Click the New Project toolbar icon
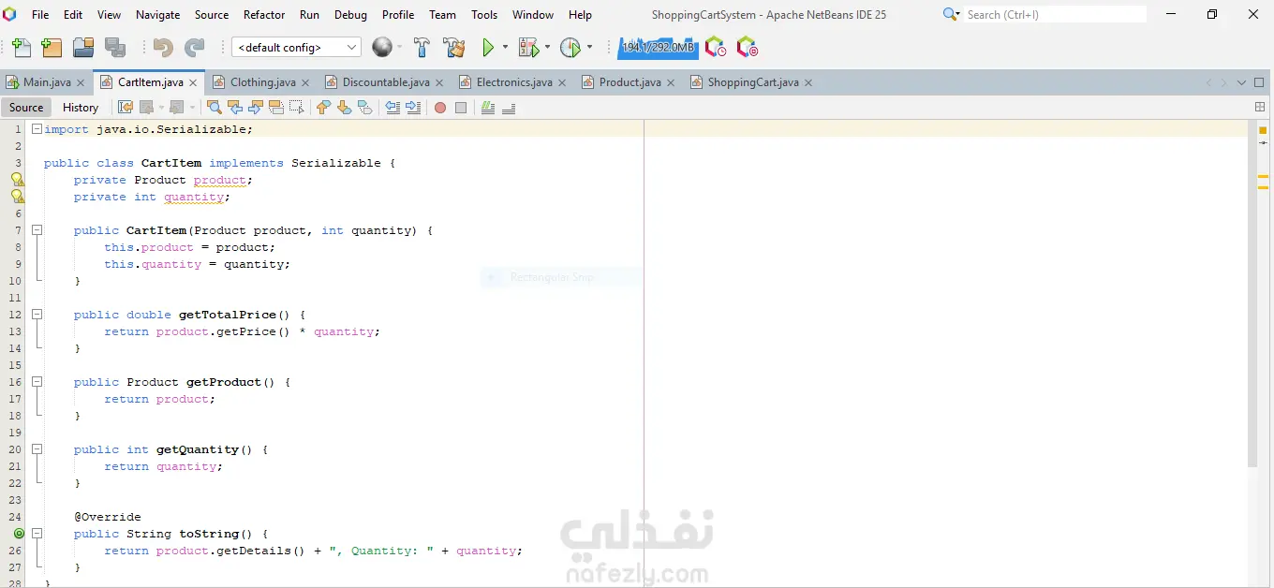This screenshot has height=588, width=1274. pyautogui.click(x=52, y=48)
